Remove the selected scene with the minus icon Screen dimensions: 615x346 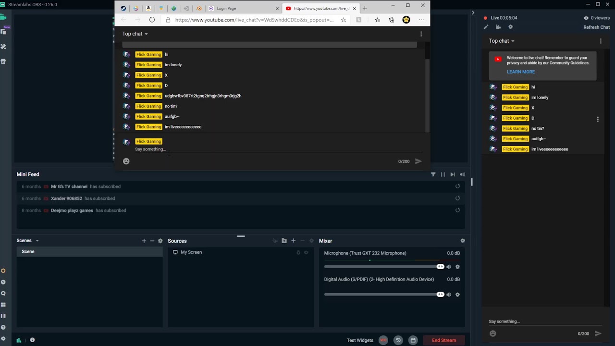152,241
